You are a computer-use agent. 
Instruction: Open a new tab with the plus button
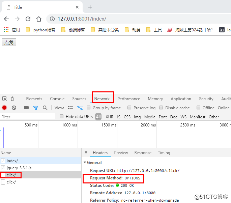tap(90, 7)
